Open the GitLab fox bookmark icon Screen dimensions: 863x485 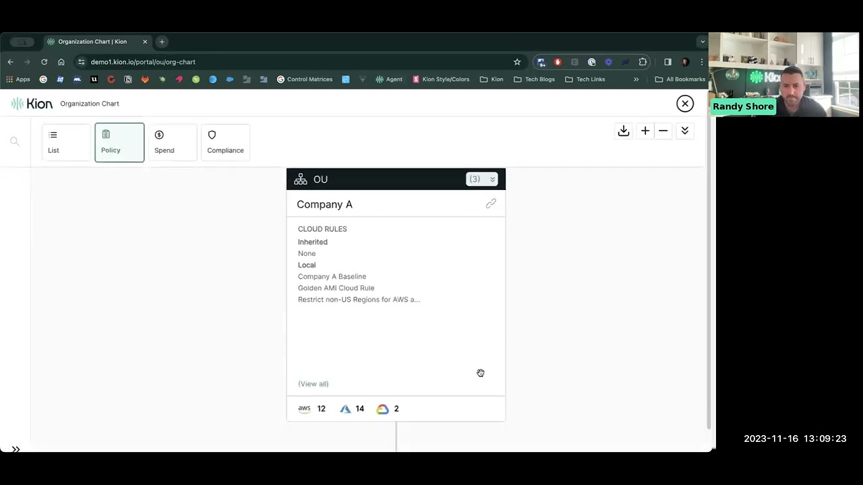[x=145, y=79]
